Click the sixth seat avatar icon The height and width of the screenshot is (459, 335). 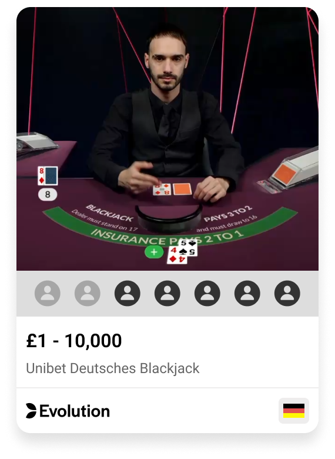click(x=247, y=293)
